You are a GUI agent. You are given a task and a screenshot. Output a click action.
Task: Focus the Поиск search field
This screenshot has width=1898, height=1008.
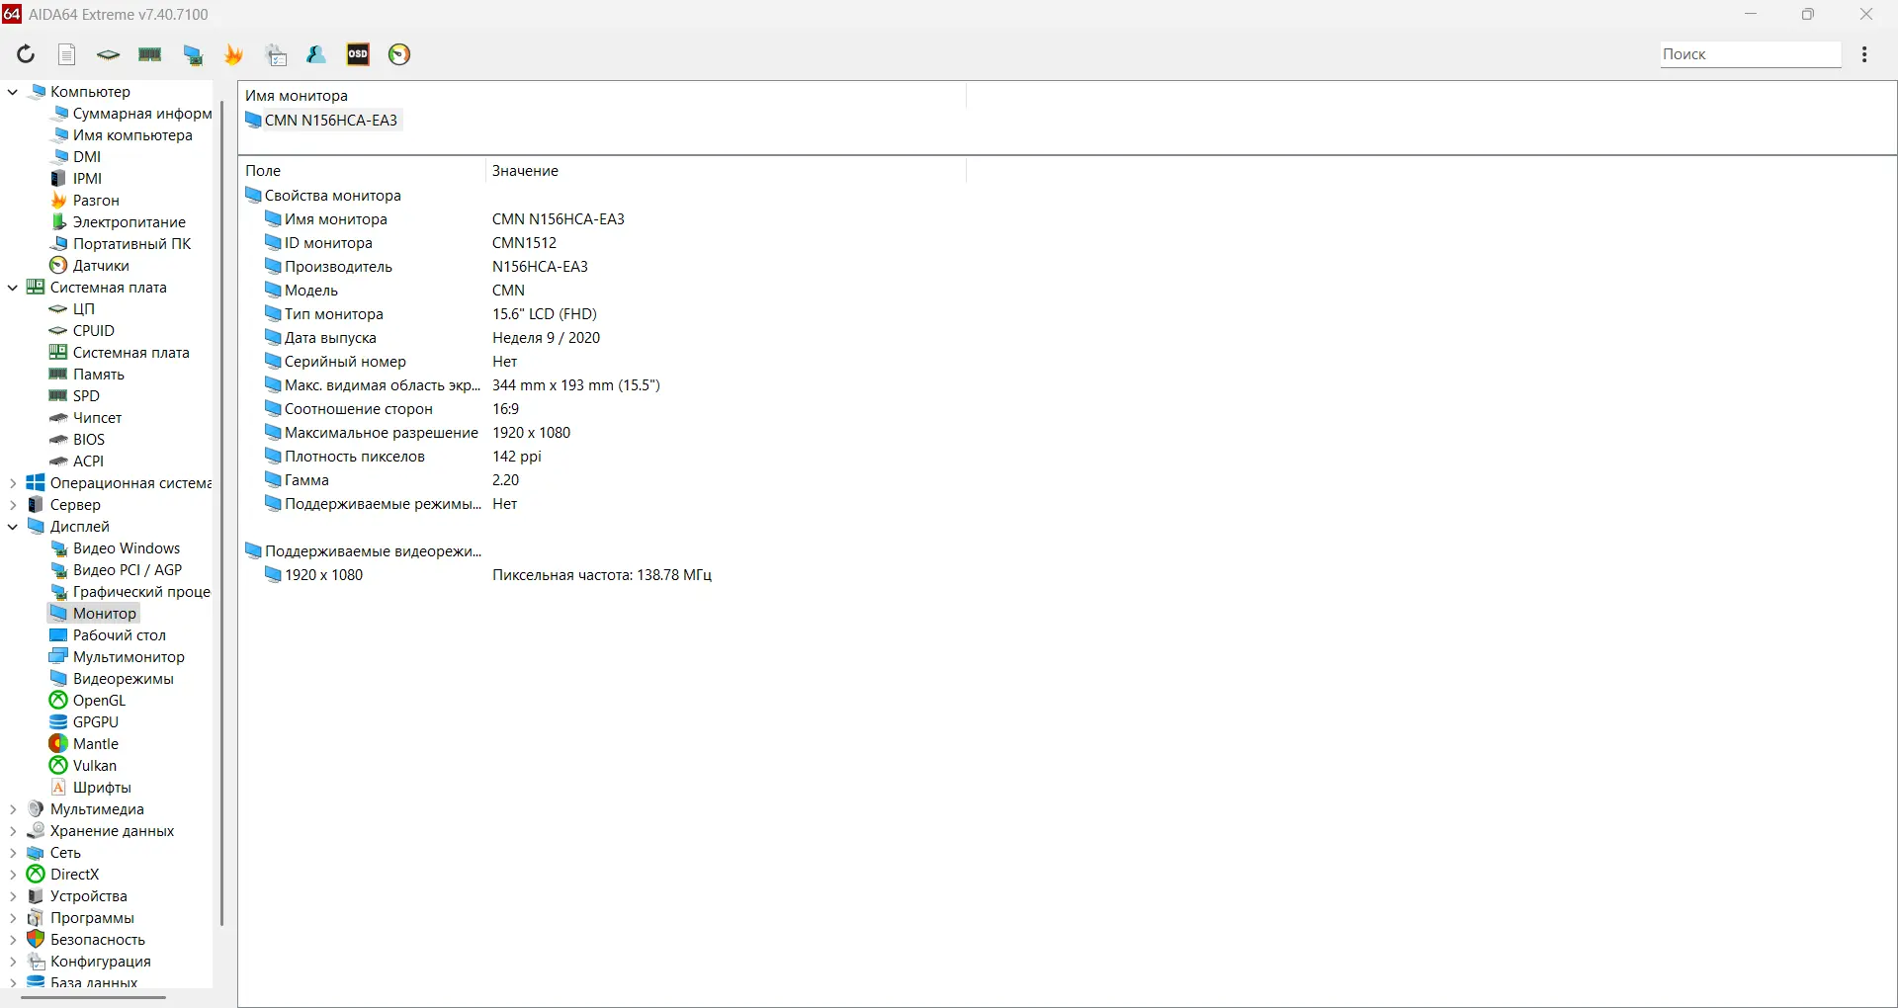point(1750,54)
